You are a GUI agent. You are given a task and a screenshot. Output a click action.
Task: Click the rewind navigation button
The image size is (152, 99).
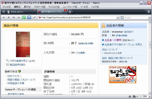pyautogui.click(x=4, y=17)
